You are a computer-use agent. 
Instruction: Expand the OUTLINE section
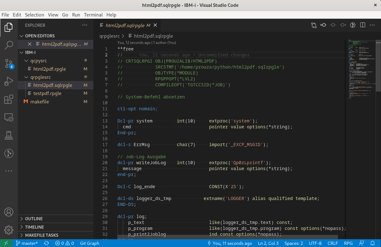[x=34, y=219]
